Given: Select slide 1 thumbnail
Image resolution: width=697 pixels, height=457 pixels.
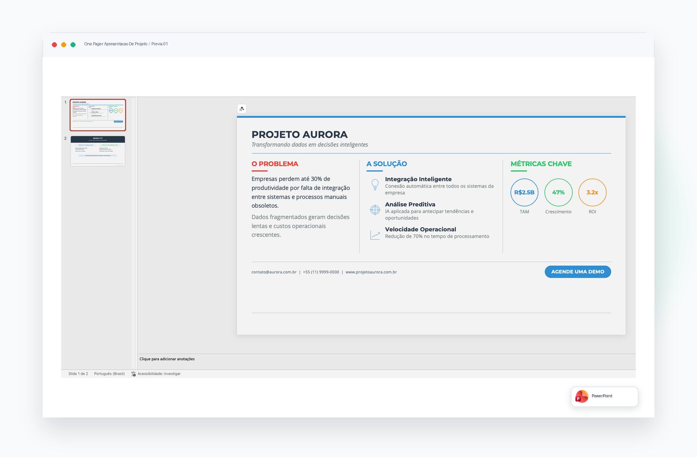Looking at the screenshot, I should coord(98,115).
